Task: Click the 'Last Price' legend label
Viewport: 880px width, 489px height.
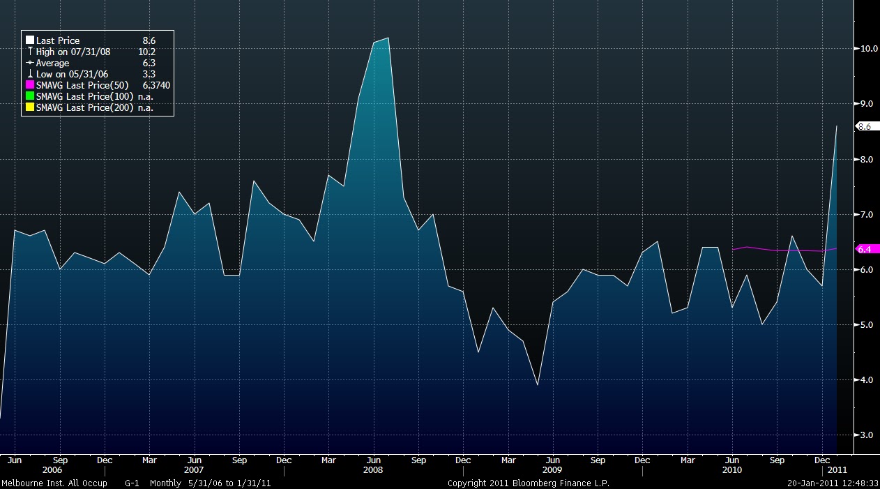Action: tap(58, 41)
